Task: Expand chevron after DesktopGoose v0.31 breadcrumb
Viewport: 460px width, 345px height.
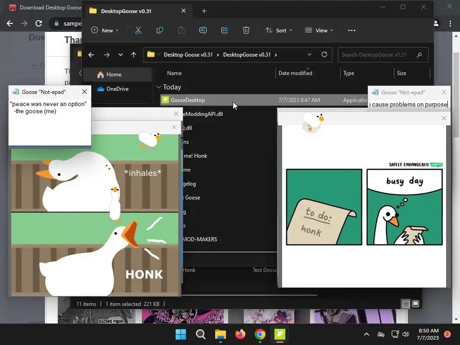Action: [x=276, y=55]
